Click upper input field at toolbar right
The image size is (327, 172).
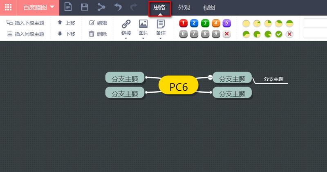click(315, 23)
